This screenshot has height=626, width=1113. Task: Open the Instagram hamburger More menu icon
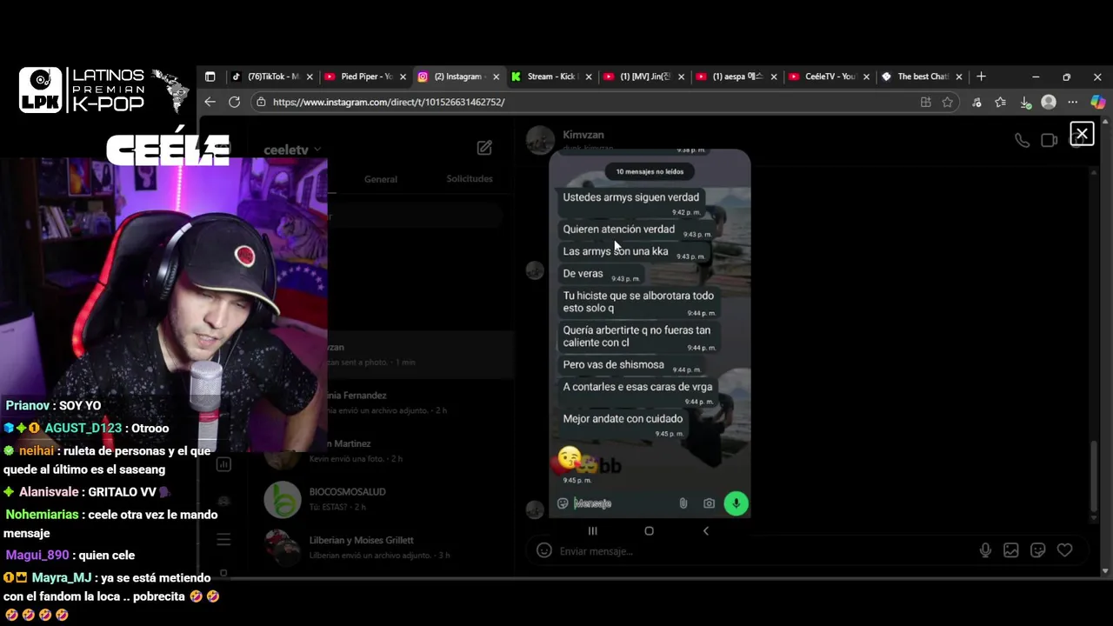[x=223, y=540]
